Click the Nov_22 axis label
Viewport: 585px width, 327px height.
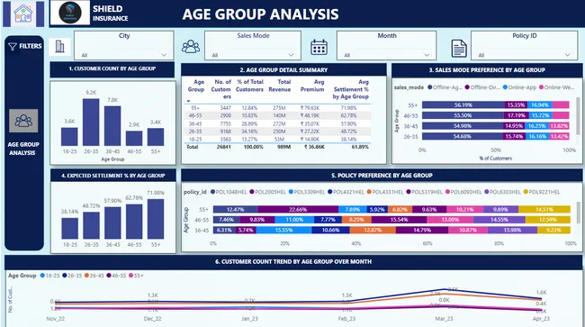click(56, 319)
